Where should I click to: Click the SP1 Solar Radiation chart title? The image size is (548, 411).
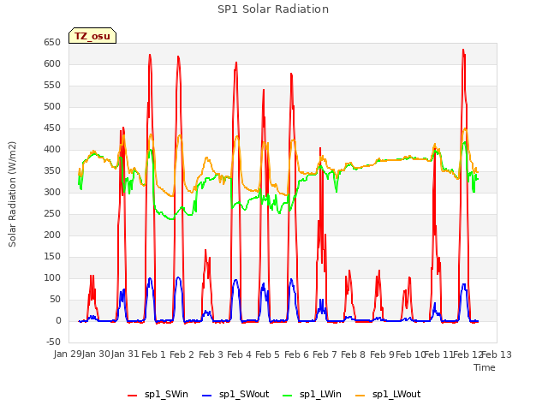tap(273, 9)
